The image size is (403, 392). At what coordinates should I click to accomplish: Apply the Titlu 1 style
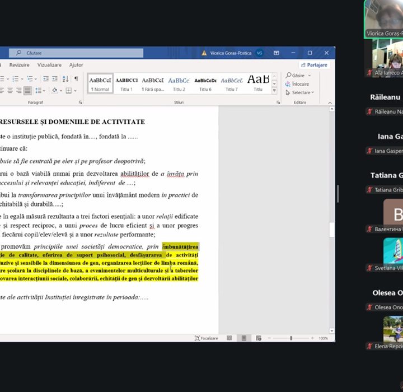(126, 83)
